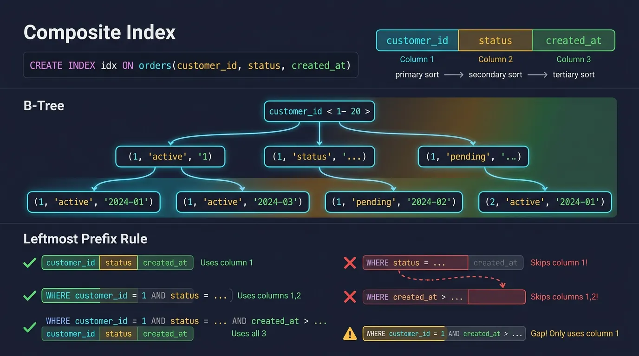Click the red X beside "Skips column 1!"
This screenshot has height=356, width=639.
(x=350, y=262)
